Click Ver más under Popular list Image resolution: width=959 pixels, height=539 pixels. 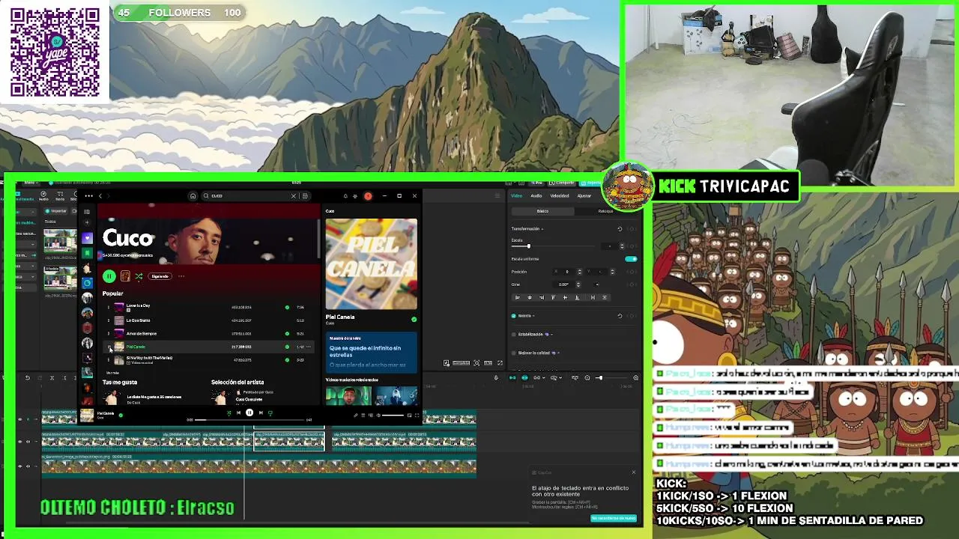point(112,372)
